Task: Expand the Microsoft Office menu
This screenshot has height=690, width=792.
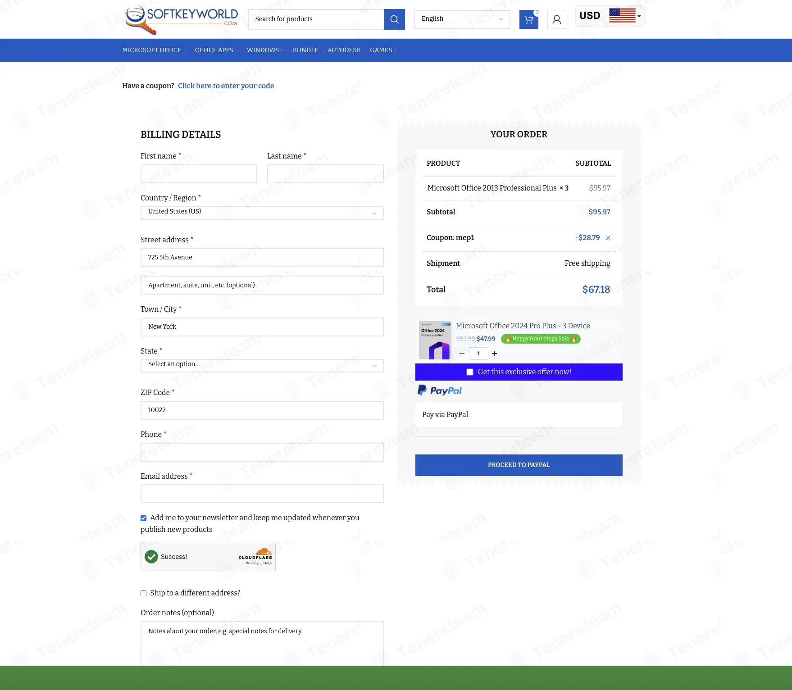Action: coord(154,50)
